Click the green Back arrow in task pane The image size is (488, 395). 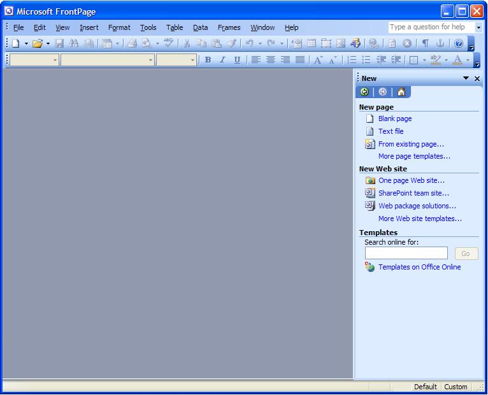pyautogui.click(x=364, y=92)
